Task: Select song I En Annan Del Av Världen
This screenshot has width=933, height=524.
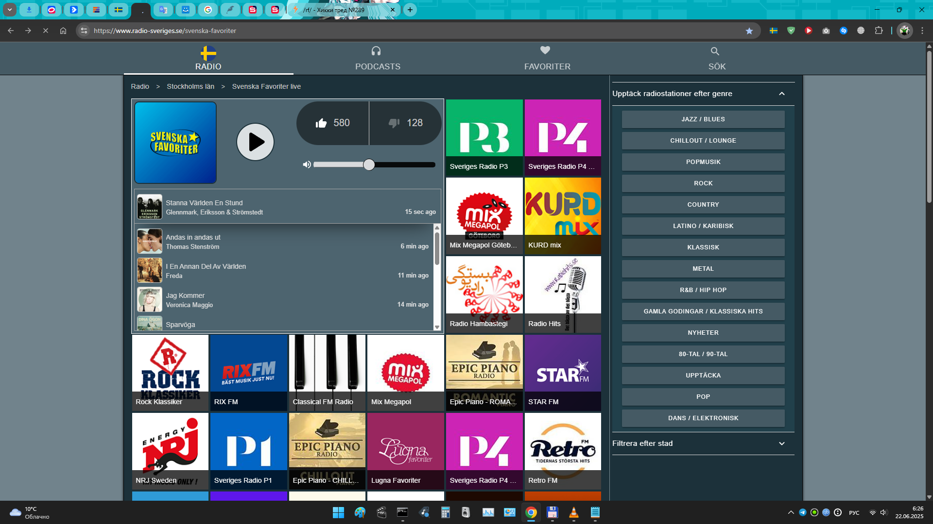Action: tap(284, 271)
